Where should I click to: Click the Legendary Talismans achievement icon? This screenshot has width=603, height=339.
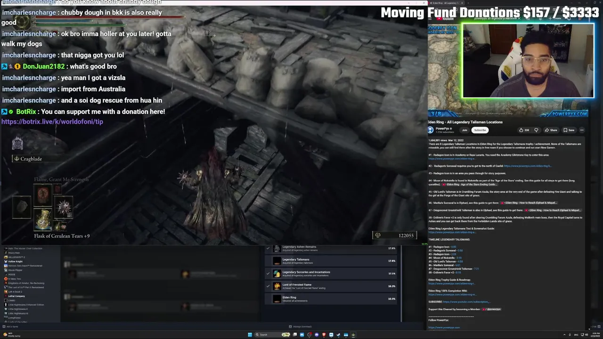coord(277,261)
